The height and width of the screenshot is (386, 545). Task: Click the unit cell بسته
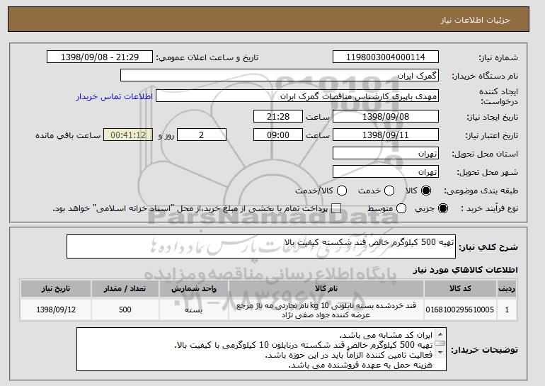tap(194, 310)
